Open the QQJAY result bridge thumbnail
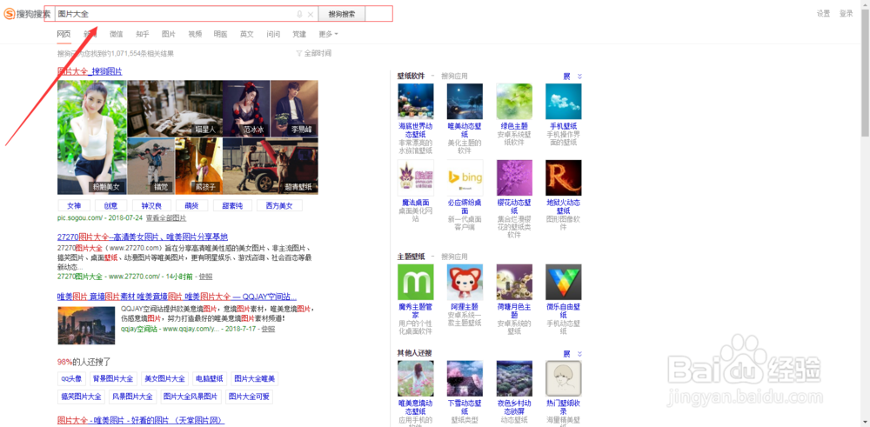This screenshot has width=870, height=427. 86,325
